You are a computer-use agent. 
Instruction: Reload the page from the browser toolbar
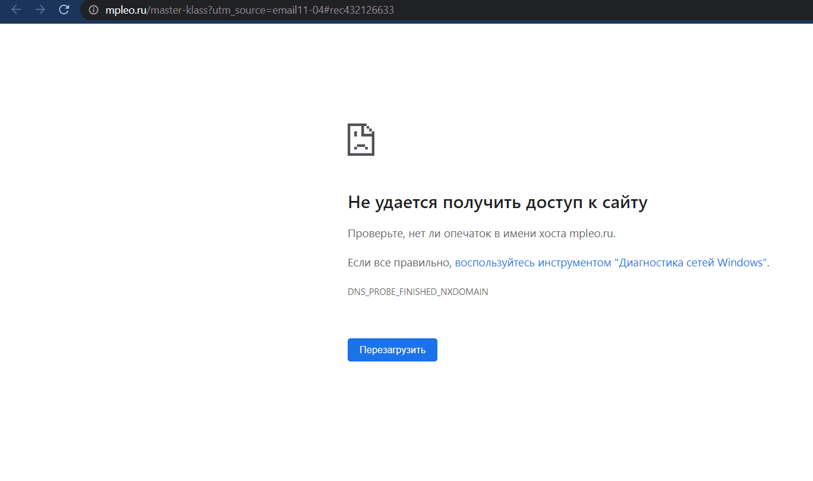(64, 10)
